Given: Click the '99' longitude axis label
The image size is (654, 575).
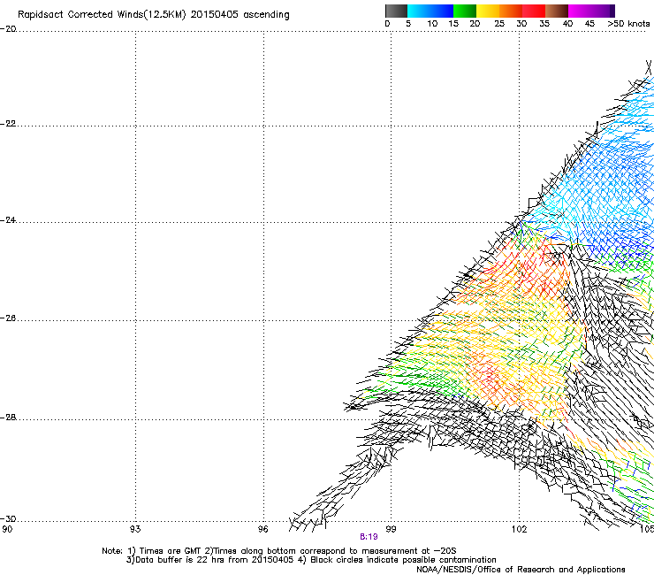Looking at the screenshot, I should click(x=391, y=530).
